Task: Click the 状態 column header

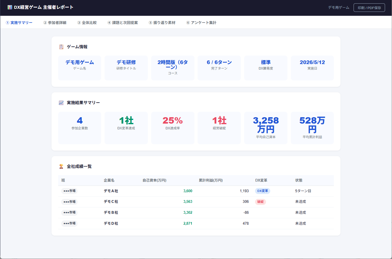Action: [x=299, y=180]
